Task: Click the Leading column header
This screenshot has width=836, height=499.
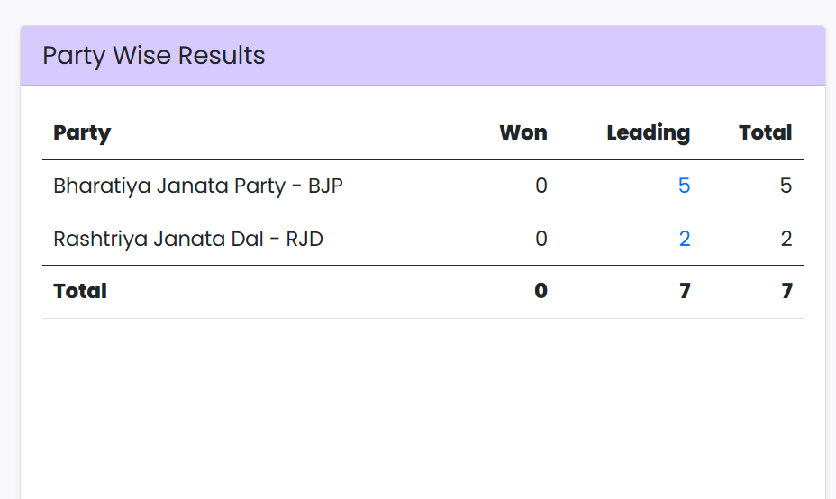Action: coord(648,133)
